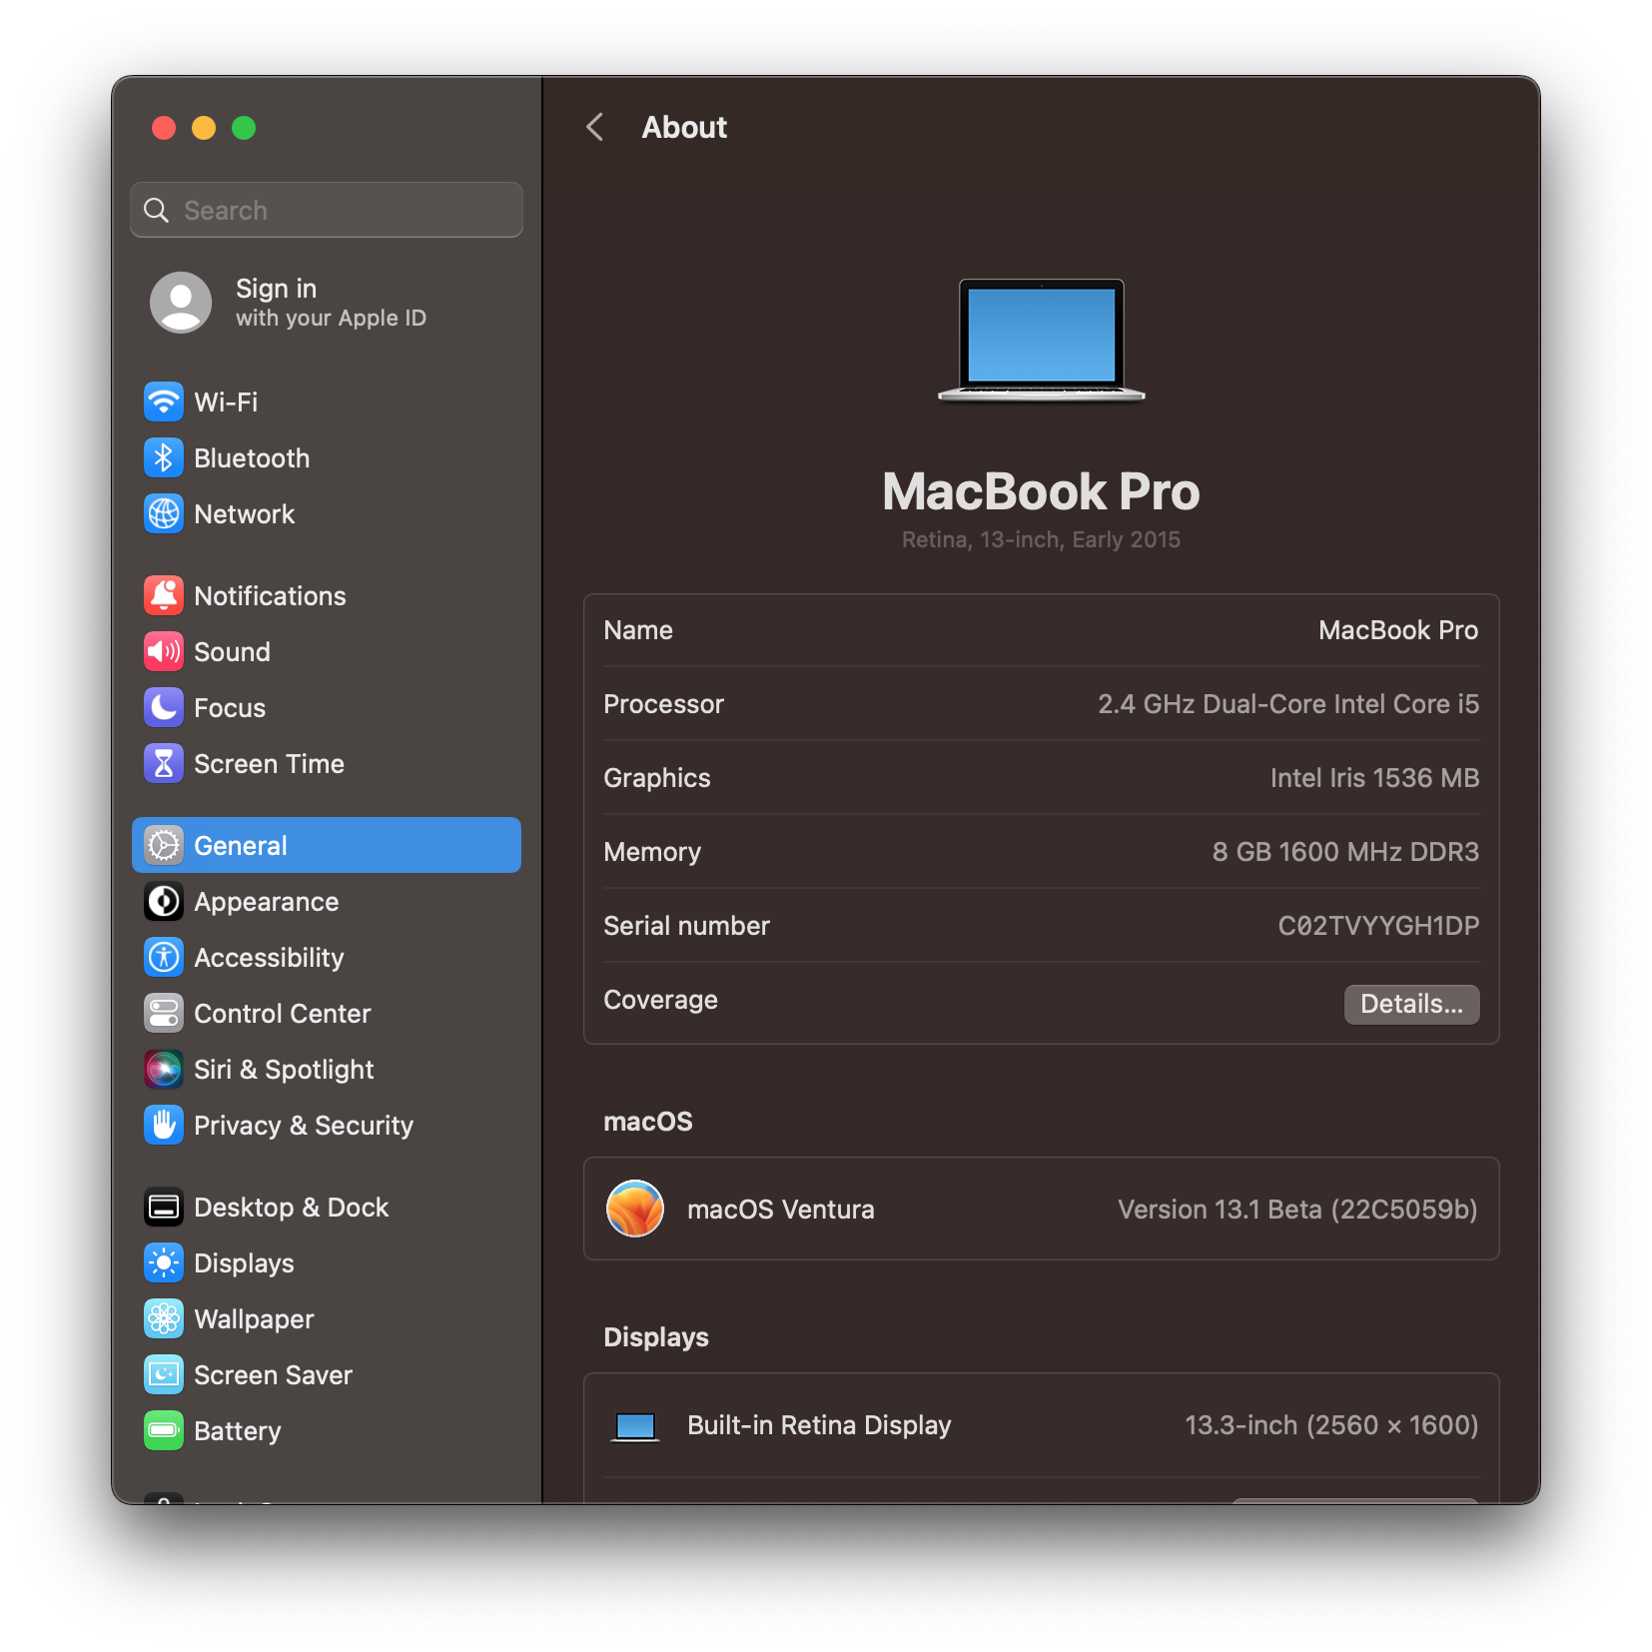Click the Screen Time hourglass icon
The width and height of the screenshot is (1652, 1652).
[x=164, y=764]
